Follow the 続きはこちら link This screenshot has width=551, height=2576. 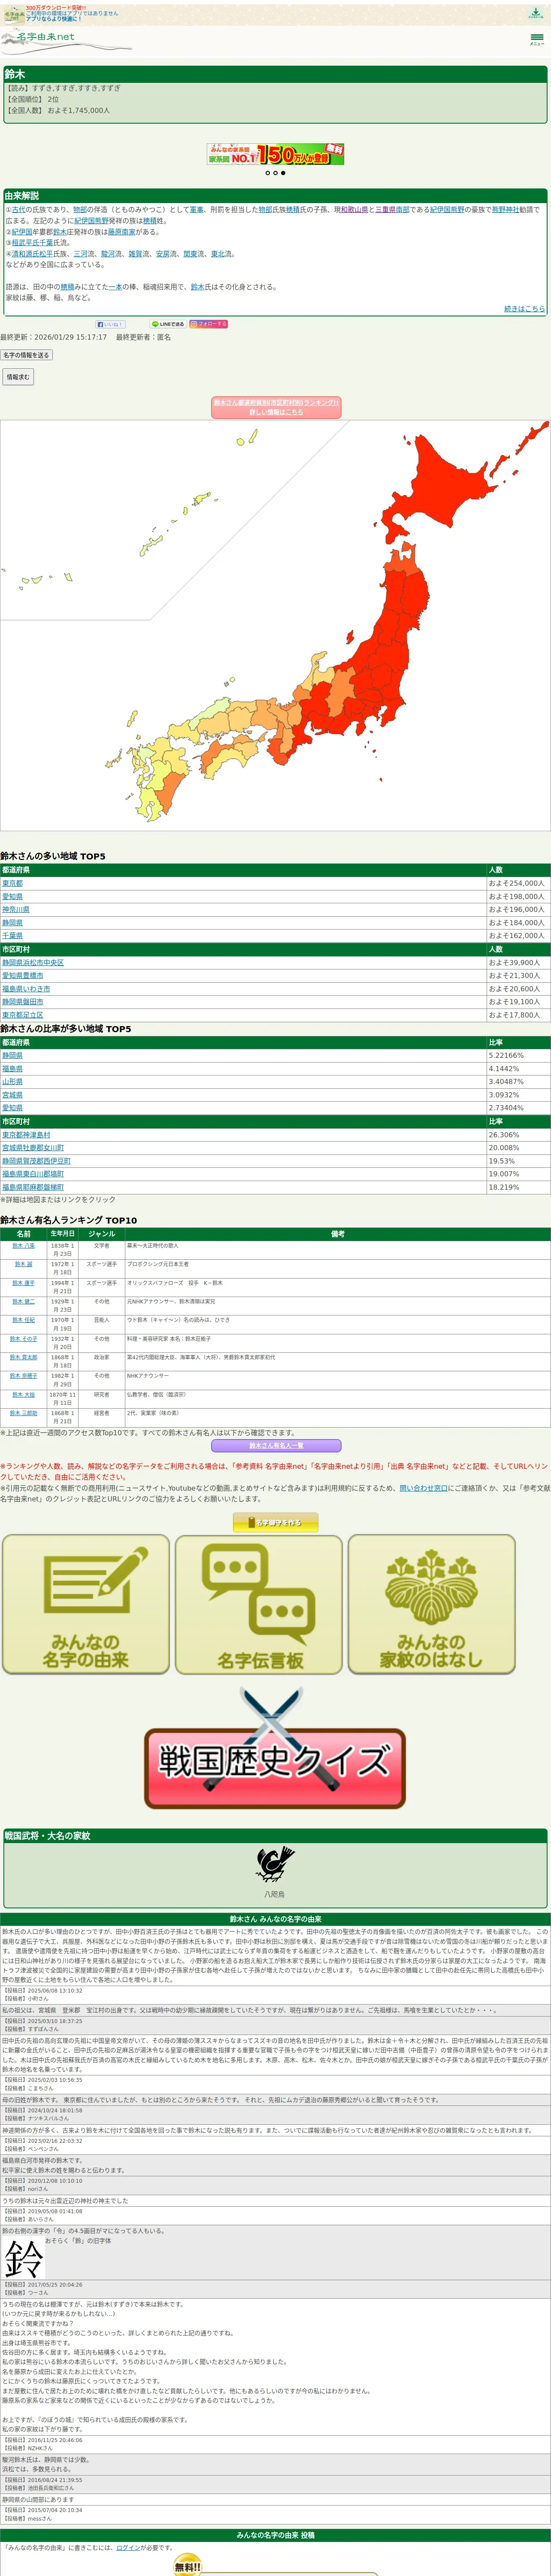click(x=524, y=309)
